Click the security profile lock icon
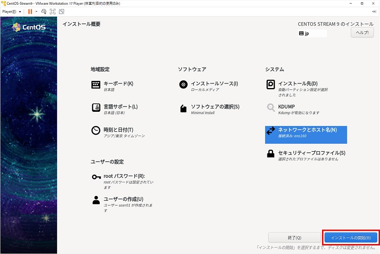 [270, 154]
